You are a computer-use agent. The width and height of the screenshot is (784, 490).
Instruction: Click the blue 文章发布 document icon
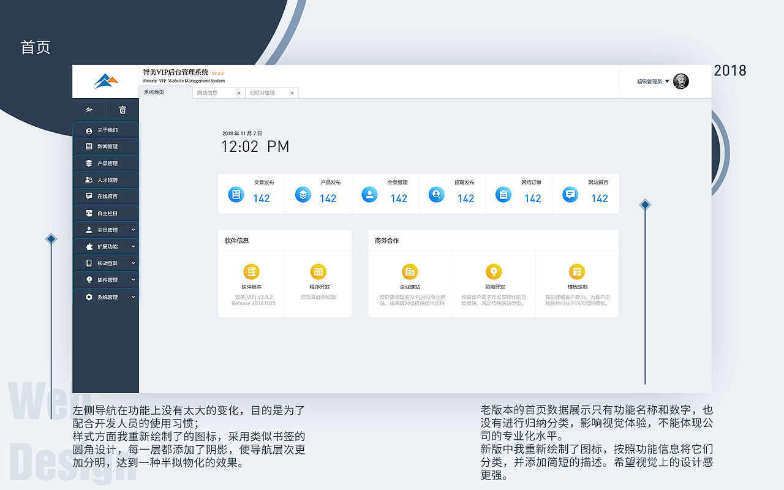pos(236,195)
